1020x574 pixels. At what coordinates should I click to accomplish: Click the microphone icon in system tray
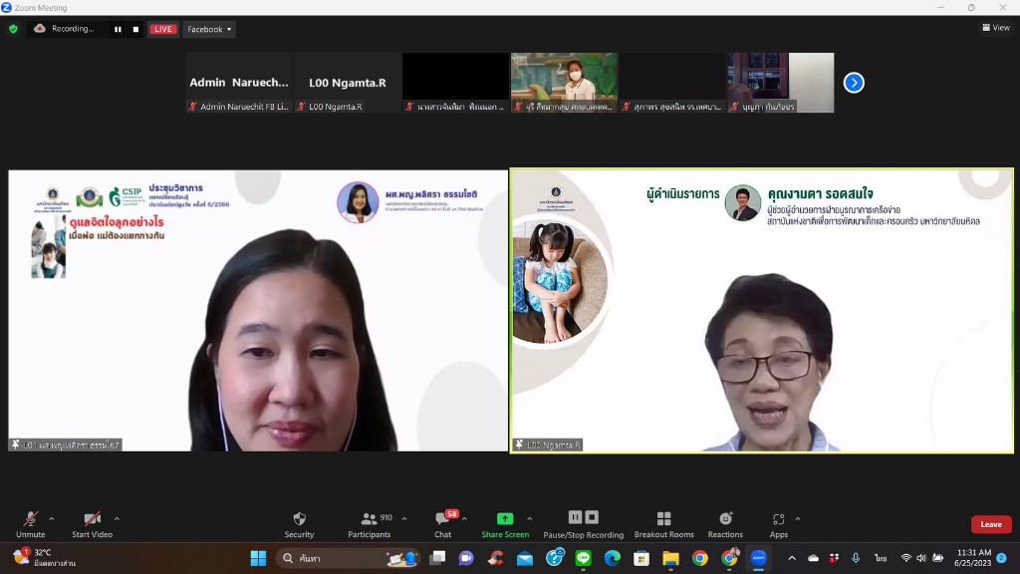click(856, 558)
